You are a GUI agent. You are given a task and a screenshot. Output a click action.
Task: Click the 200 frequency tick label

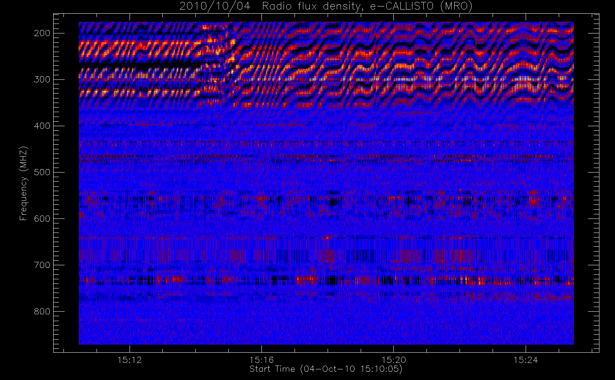point(42,33)
